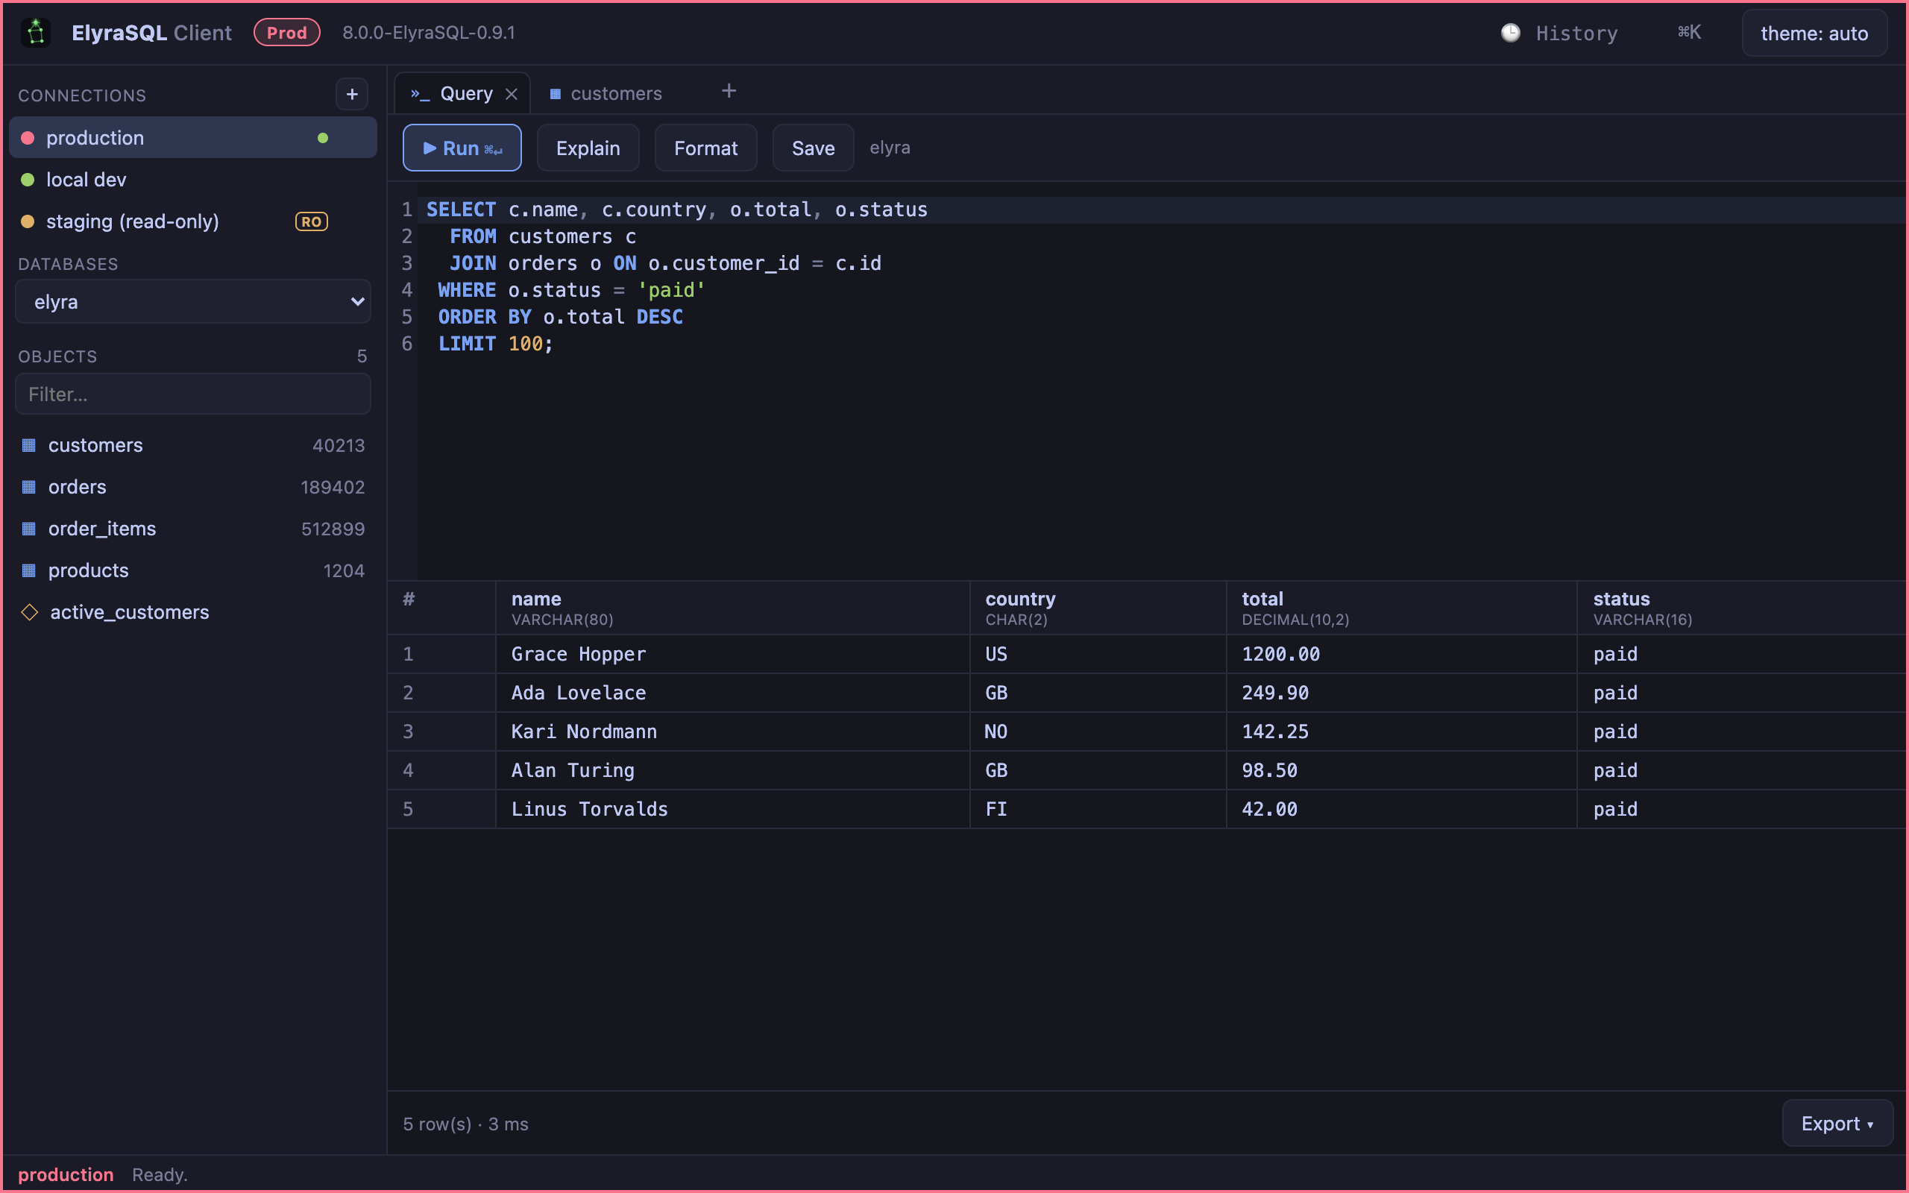Screen dimensions: 1909x1193
Task: Click the green local dev status dot
Action: [28, 180]
